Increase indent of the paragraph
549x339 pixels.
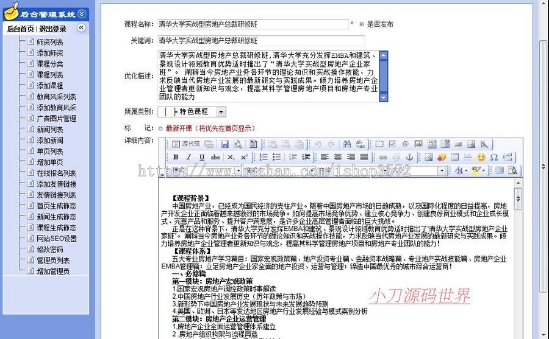(x=306, y=157)
